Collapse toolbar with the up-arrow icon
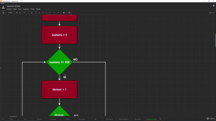 click(x=214, y=13)
